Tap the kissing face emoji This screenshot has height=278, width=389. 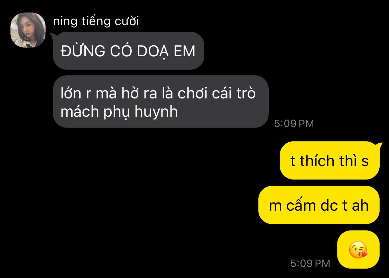[358, 249]
